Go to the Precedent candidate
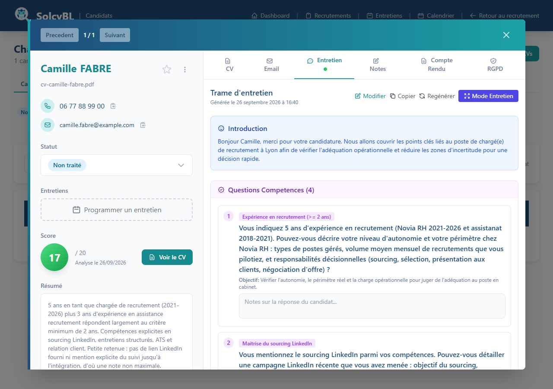 click(x=60, y=35)
